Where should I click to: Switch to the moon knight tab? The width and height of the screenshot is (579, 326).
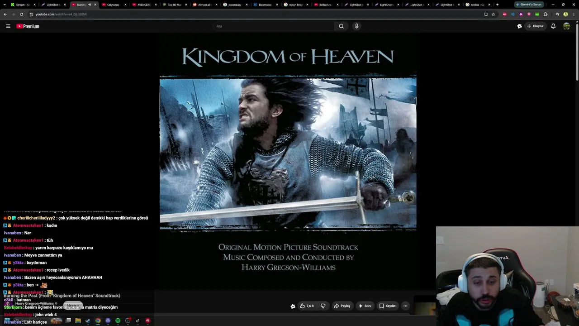[296, 5]
